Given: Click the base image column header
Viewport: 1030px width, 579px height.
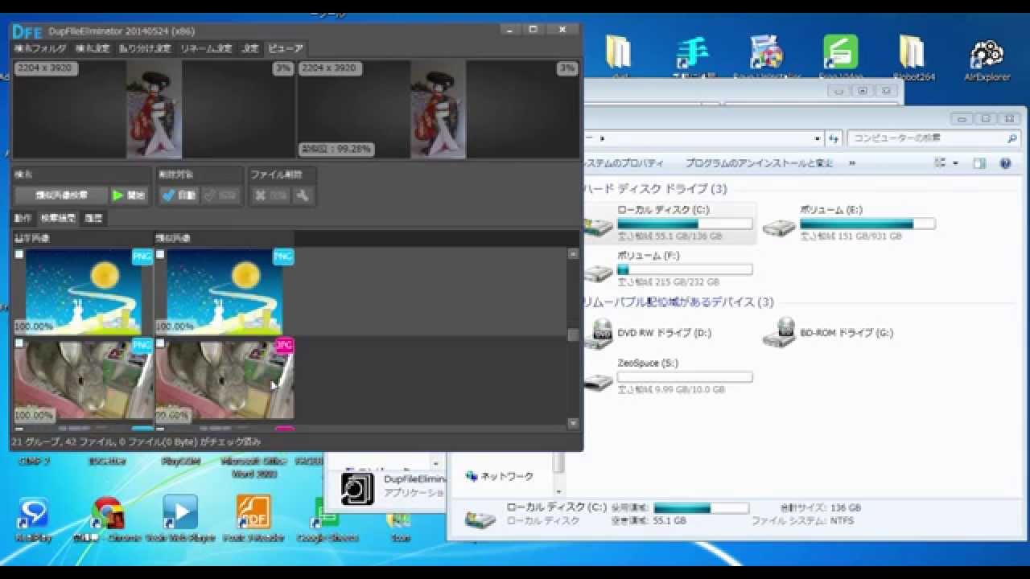Looking at the screenshot, I should (82, 239).
